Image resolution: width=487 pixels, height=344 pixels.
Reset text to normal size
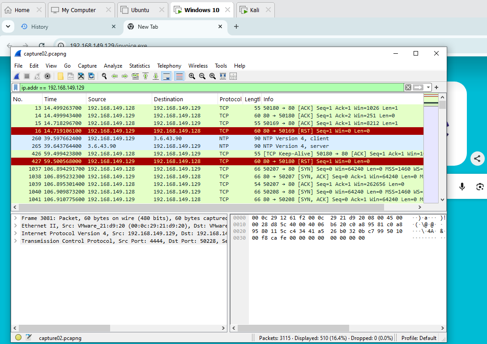pyautogui.click(x=213, y=76)
